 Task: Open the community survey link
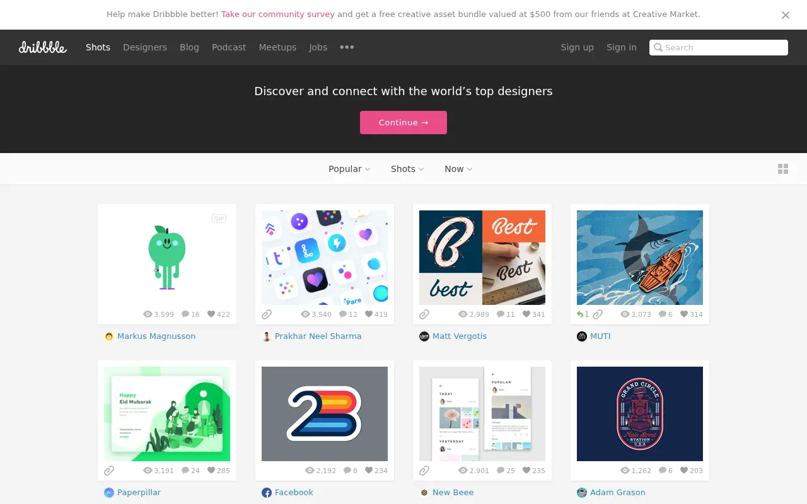pos(278,14)
